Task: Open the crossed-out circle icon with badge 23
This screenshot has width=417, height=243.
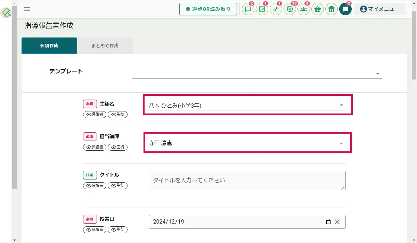Action: [x=290, y=9]
